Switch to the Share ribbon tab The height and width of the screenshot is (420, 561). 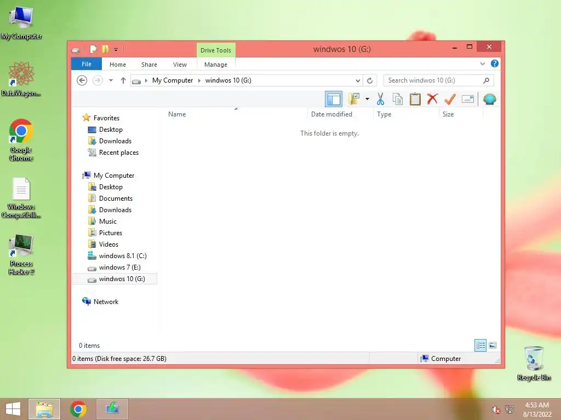click(x=149, y=65)
